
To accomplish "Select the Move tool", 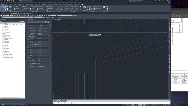I will (x=66, y=6).
